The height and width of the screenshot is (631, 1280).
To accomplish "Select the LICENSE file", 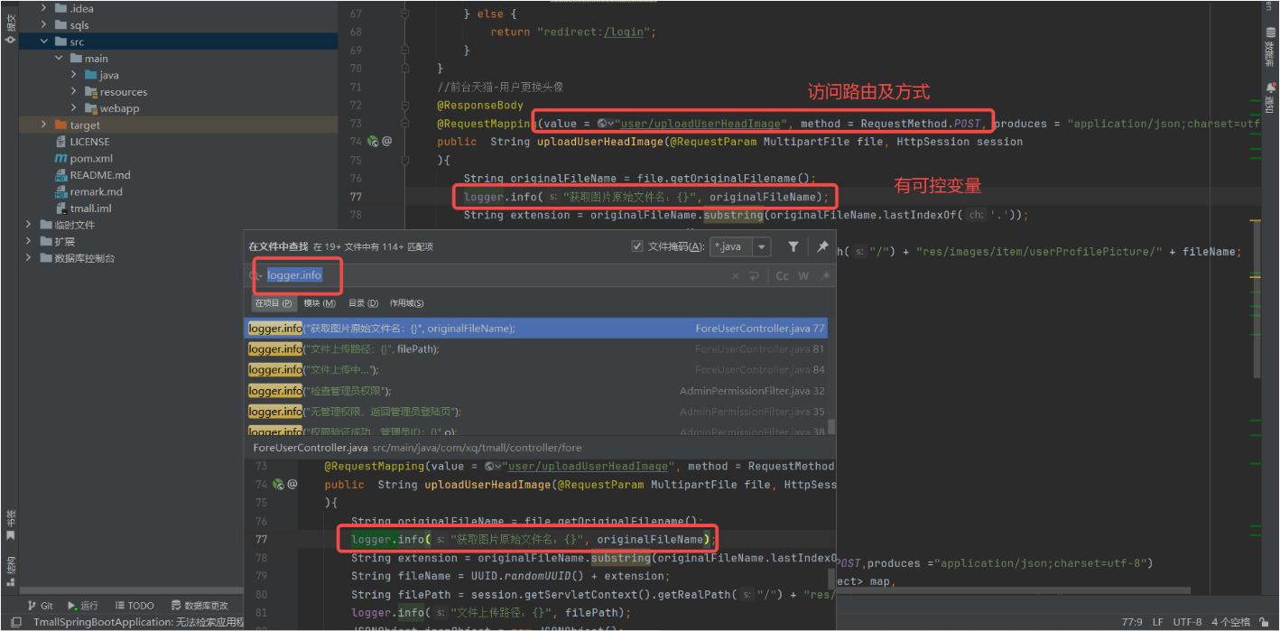I will (82, 142).
